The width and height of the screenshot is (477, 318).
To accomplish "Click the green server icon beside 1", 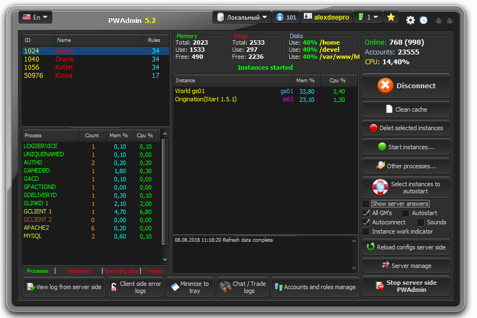I will [x=361, y=17].
